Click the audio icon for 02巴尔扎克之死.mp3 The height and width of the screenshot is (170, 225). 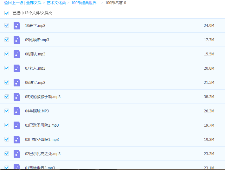point(17,154)
